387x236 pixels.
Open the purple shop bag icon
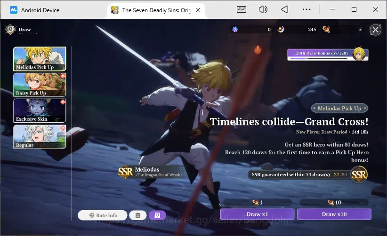[157, 215]
